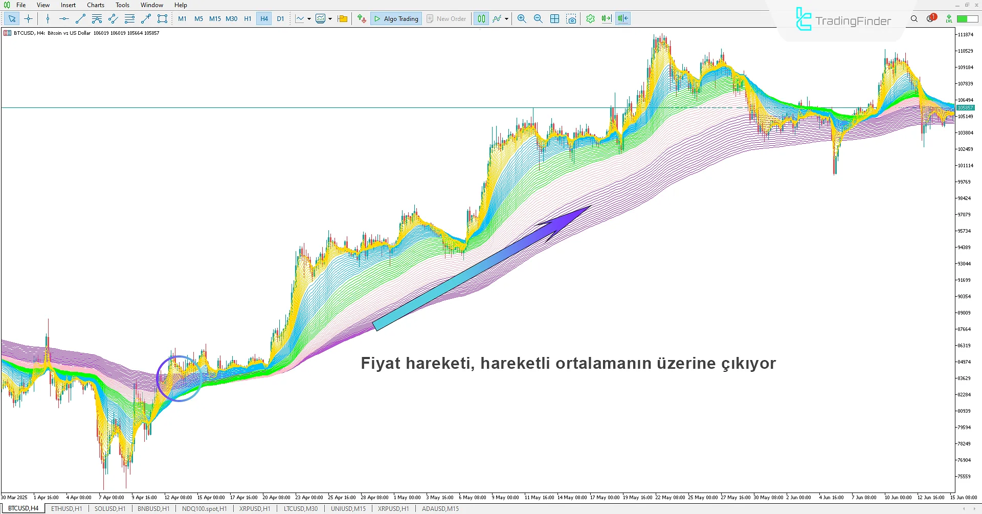Switch to the ETHUSD,H1 chart tab
The width and height of the screenshot is (982, 514).
(x=66, y=508)
